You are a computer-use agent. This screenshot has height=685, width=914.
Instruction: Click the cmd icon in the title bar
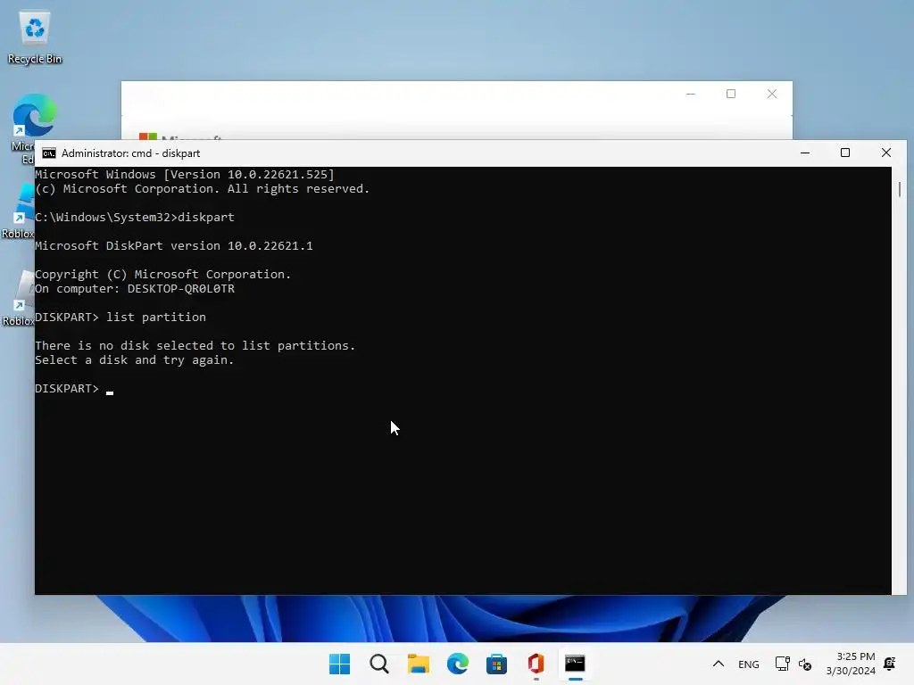click(49, 153)
